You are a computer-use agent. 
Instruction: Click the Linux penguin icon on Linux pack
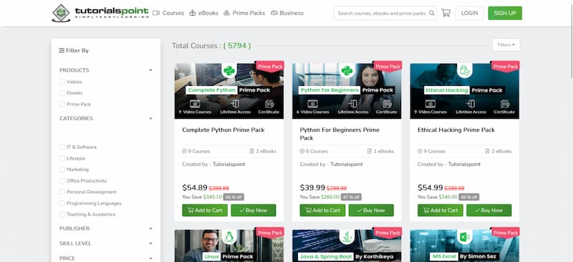tap(229, 237)
